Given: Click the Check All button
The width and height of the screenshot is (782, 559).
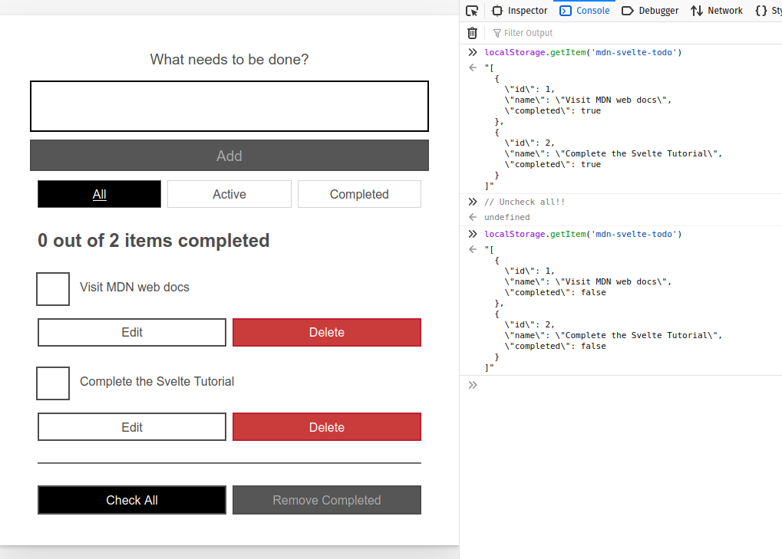Looking at the screenshot, I should (131, 499).
